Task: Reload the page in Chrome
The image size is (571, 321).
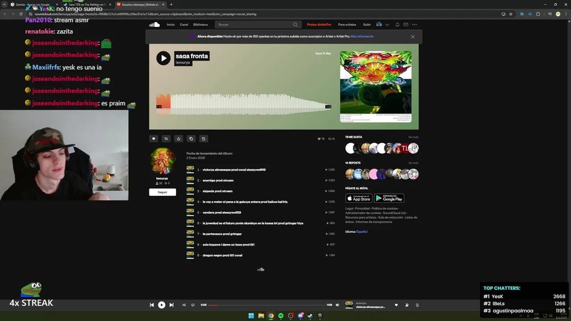Action: [21, 14]
